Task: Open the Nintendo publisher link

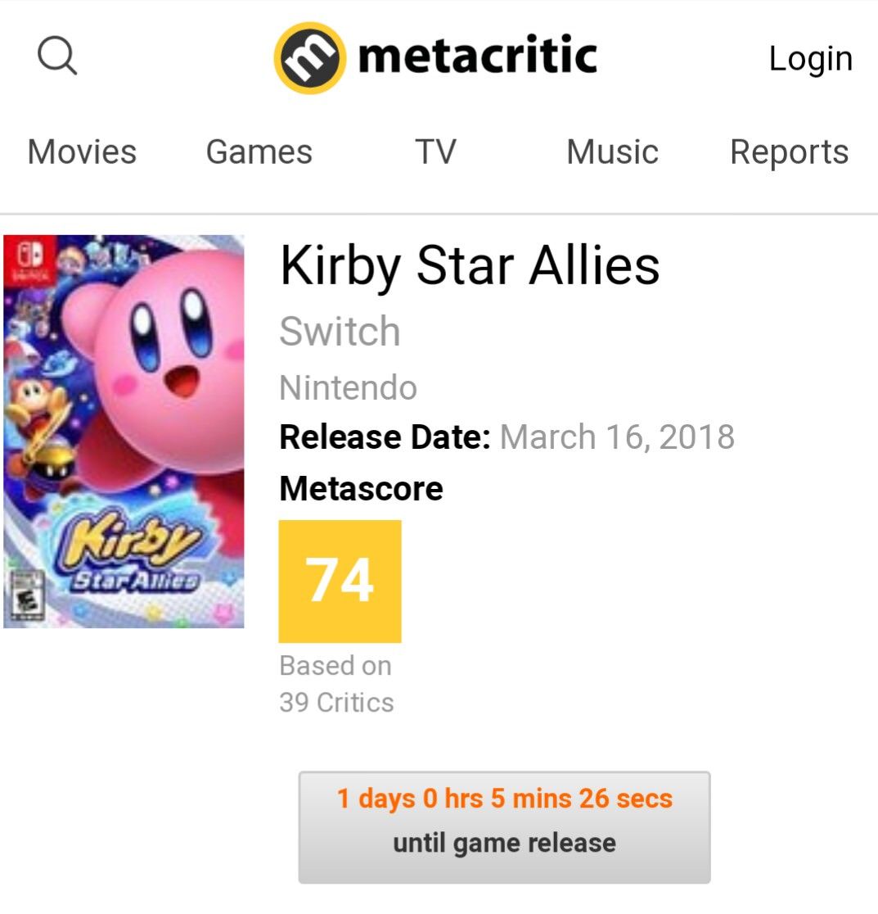Action: coord(348,387)
